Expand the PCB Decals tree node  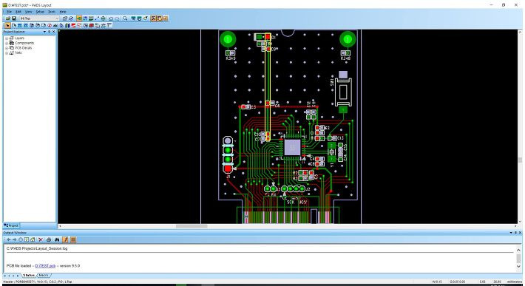pyautogui.click(x=7, y=48)
